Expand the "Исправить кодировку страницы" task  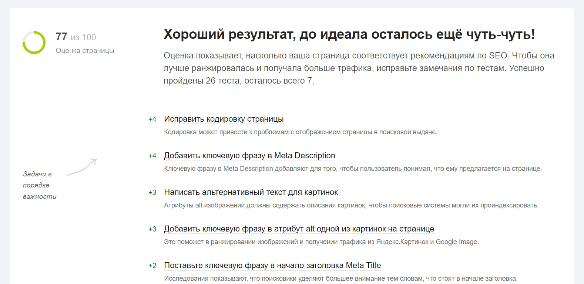point(224,119)
